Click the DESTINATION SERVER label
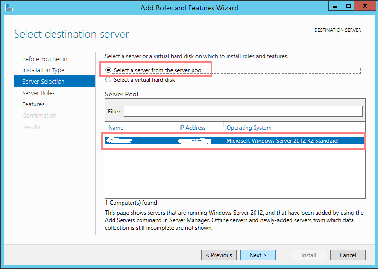 click(337, 30)
